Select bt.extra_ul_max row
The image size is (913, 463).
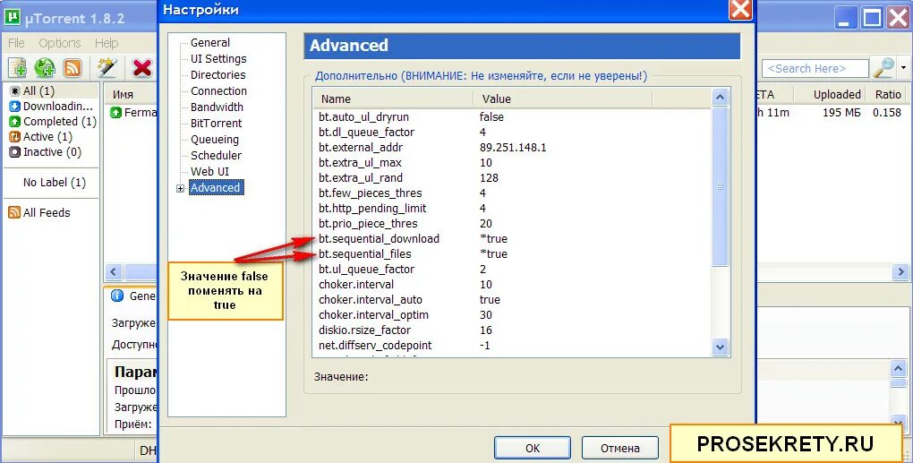[512, 162]
